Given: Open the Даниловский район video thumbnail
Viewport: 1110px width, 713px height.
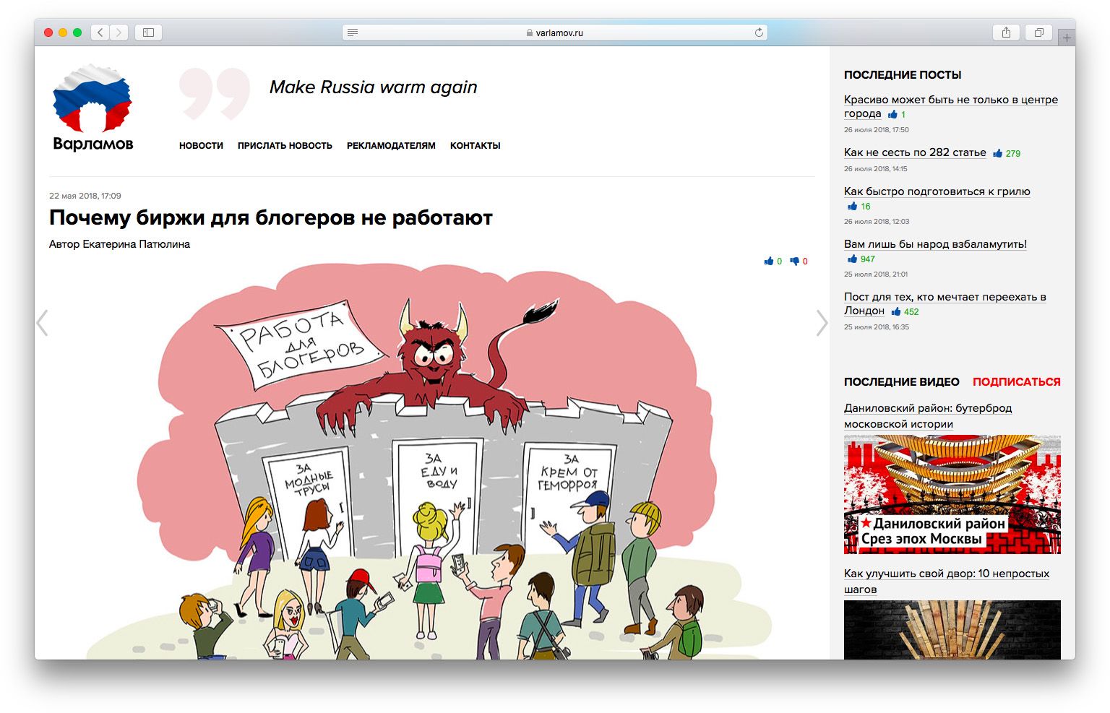Looking at the screenshot, I should [x=952, y=495].
